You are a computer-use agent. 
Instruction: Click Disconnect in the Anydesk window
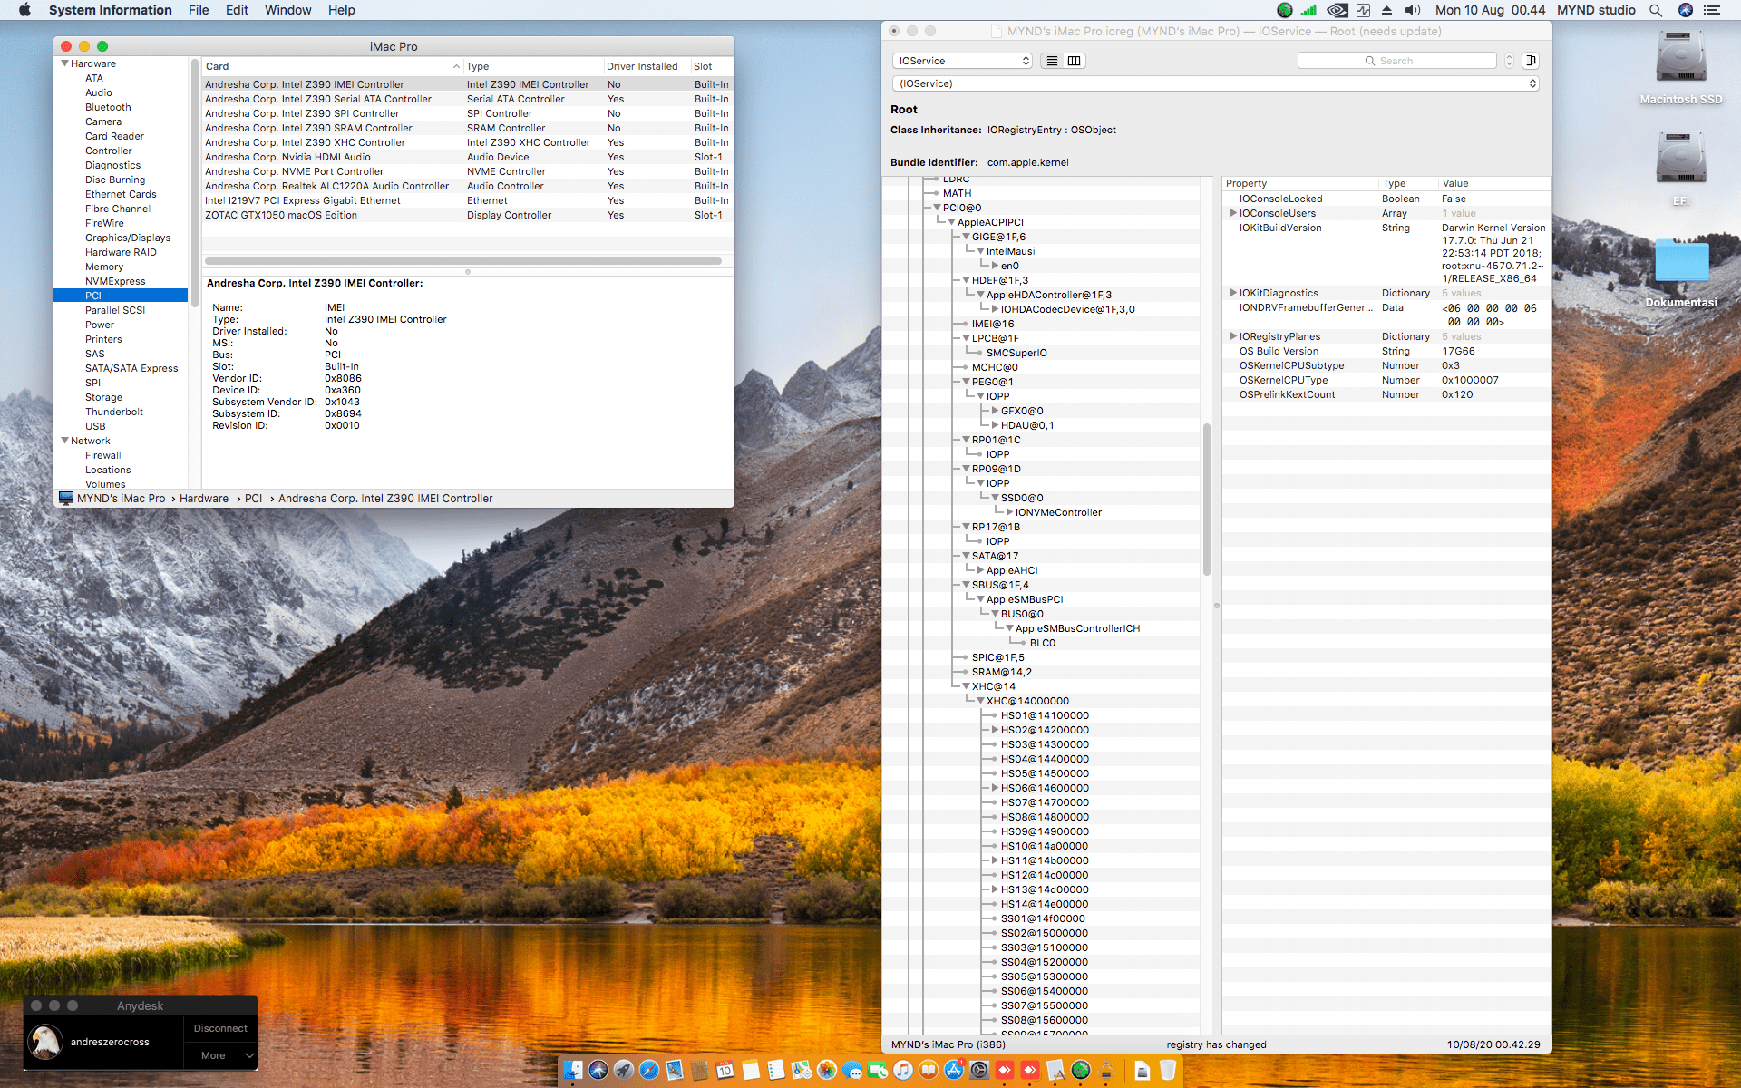[220, 1028]
